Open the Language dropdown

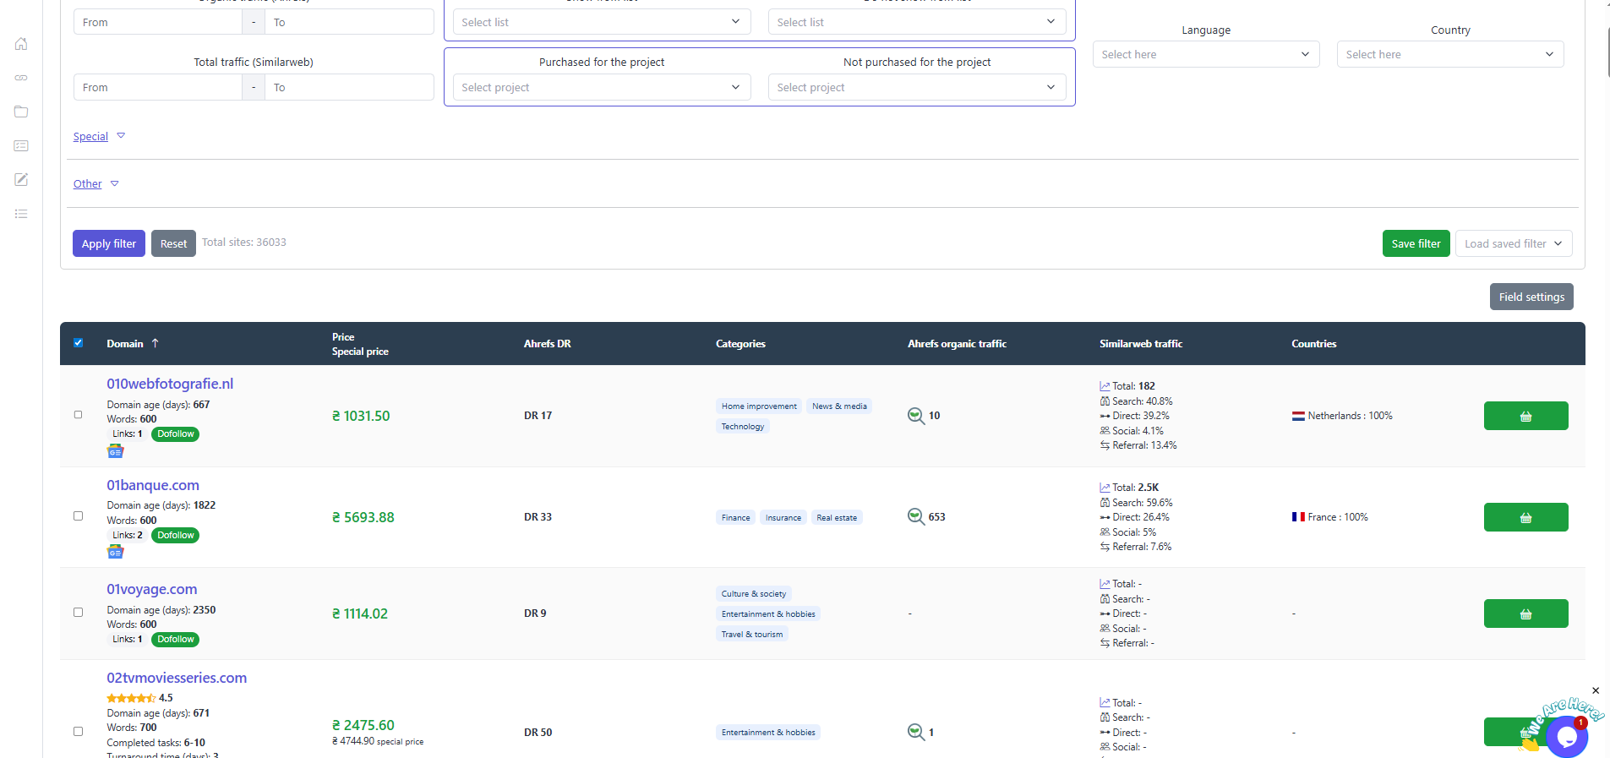pos(1206,54)
